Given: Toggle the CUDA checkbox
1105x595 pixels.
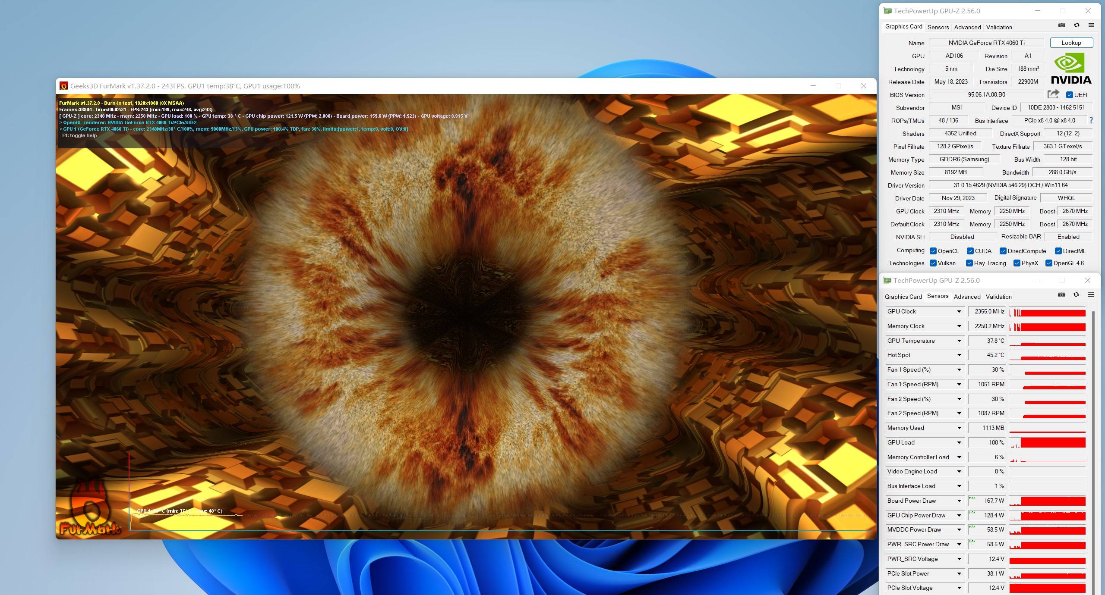Looking at the screenshot, I should [970, 251].
